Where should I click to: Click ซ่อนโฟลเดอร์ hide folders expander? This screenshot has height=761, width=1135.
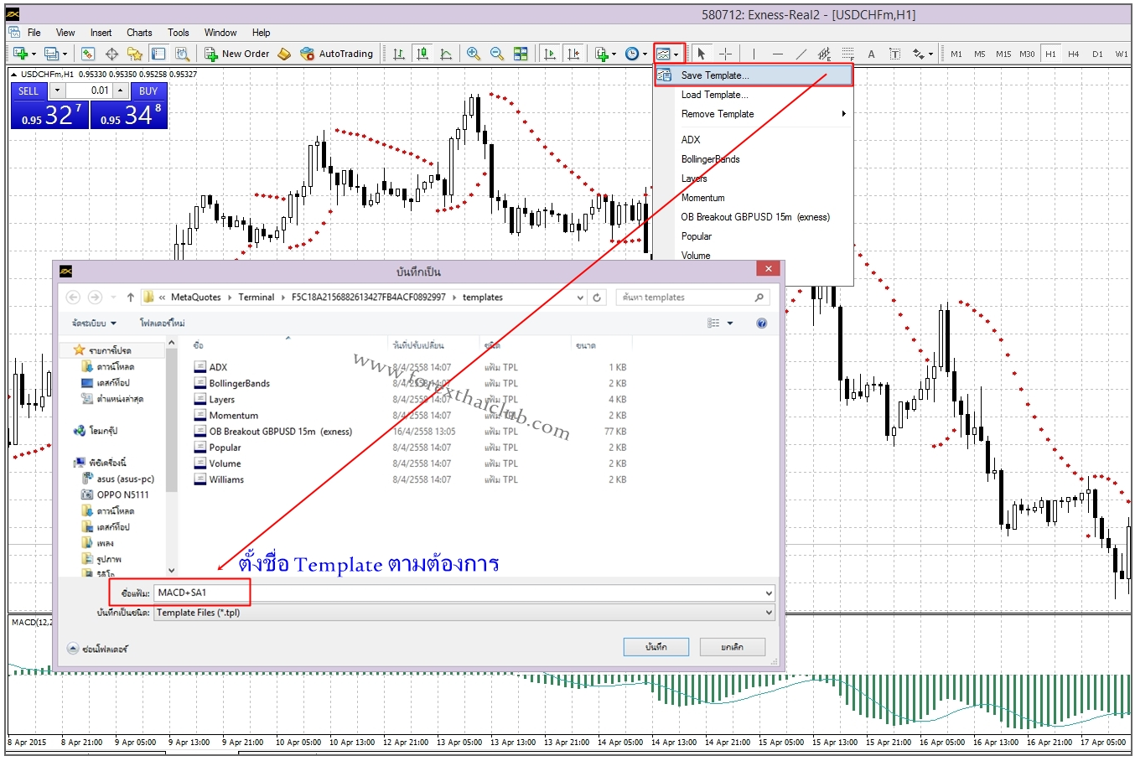pyautogui.click(x=97, y=649)
